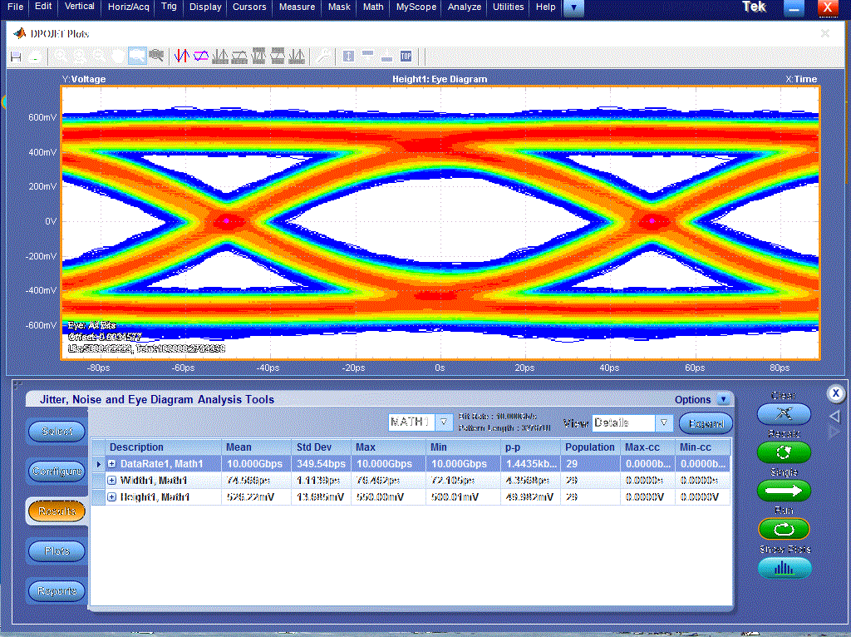
Task: Open the Measure menu
Action: tap(297, 7)
